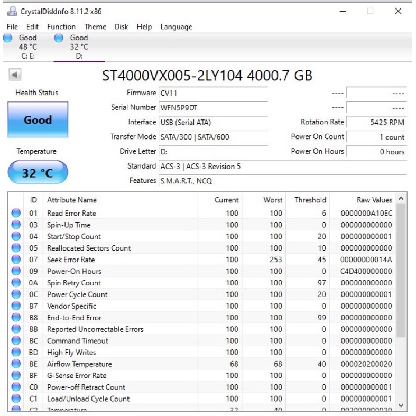Click status orb for Load/Unload Cycle Count
Screen dimensions: 416x416
pyautogui.click(x=16, y=399)
